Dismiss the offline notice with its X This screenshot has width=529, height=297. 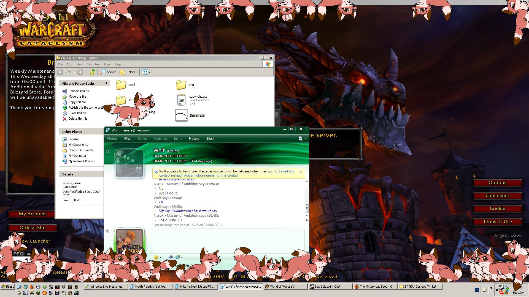pyautogui.click(x=301, y=172)
